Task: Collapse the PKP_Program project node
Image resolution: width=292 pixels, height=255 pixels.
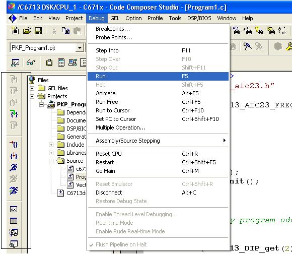Action: click(x=41, y=104)
